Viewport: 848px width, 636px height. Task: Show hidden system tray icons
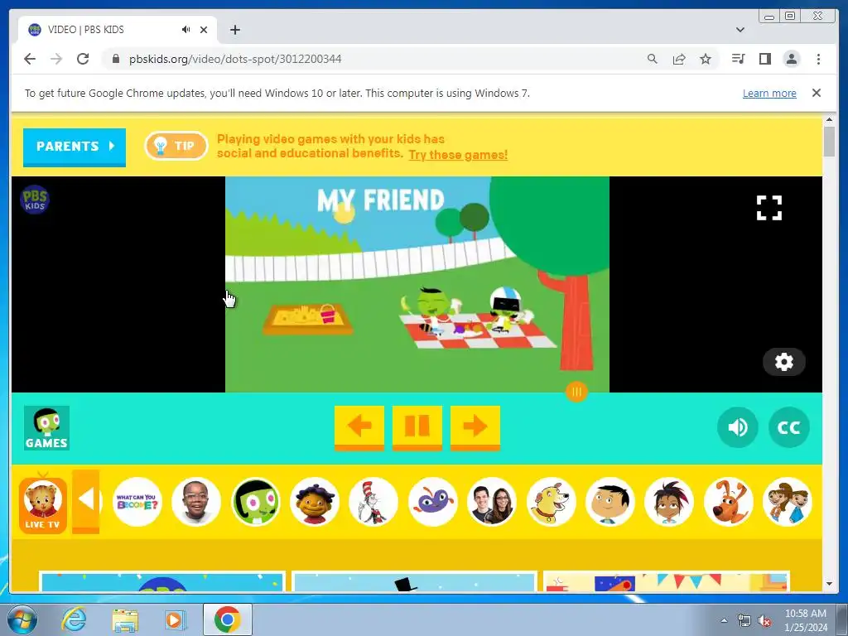pos(724,620)
